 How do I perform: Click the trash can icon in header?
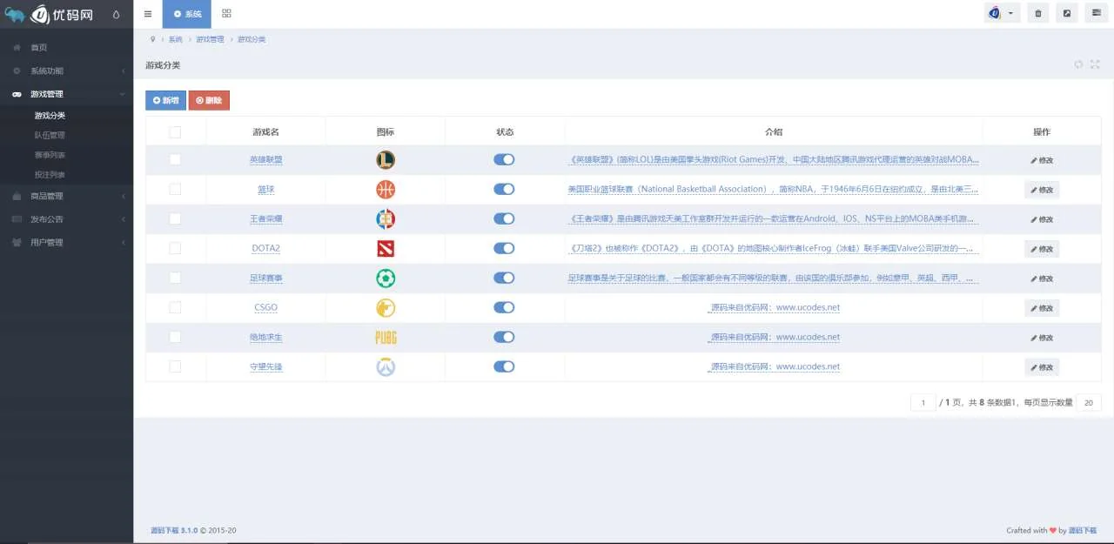1037,13
